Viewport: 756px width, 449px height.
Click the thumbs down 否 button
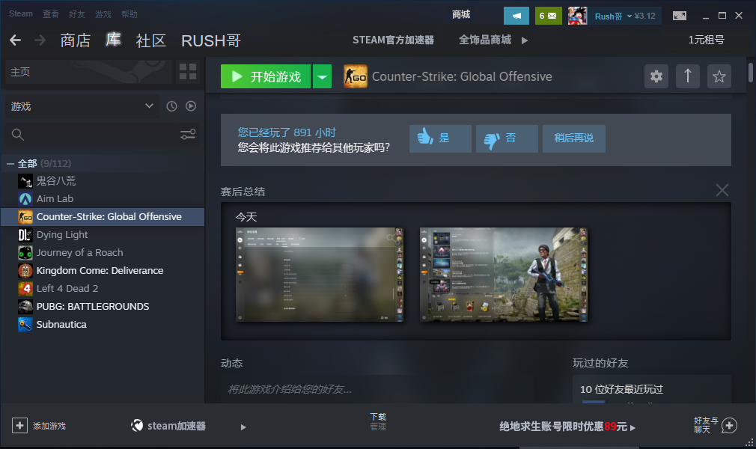pos(507,138)
